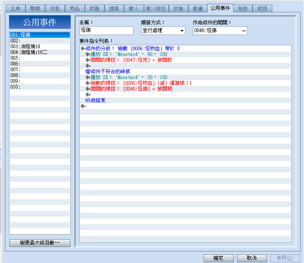Click the 套用(A) button
Image resolution: width=304 pixels, height=263 pixels.
click(x=285, y=258)
